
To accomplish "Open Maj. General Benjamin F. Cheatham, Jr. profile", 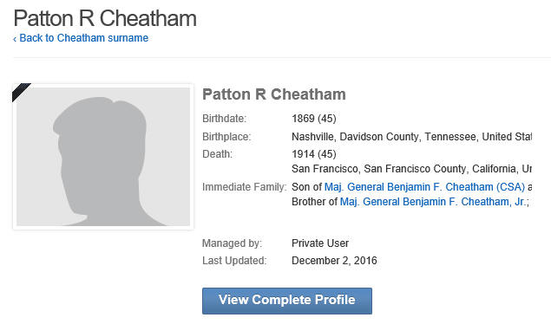I will point(434,202).
